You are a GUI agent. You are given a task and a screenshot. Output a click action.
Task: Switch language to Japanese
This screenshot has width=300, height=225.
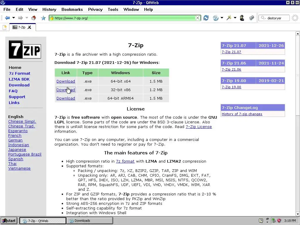click(17, 150)
